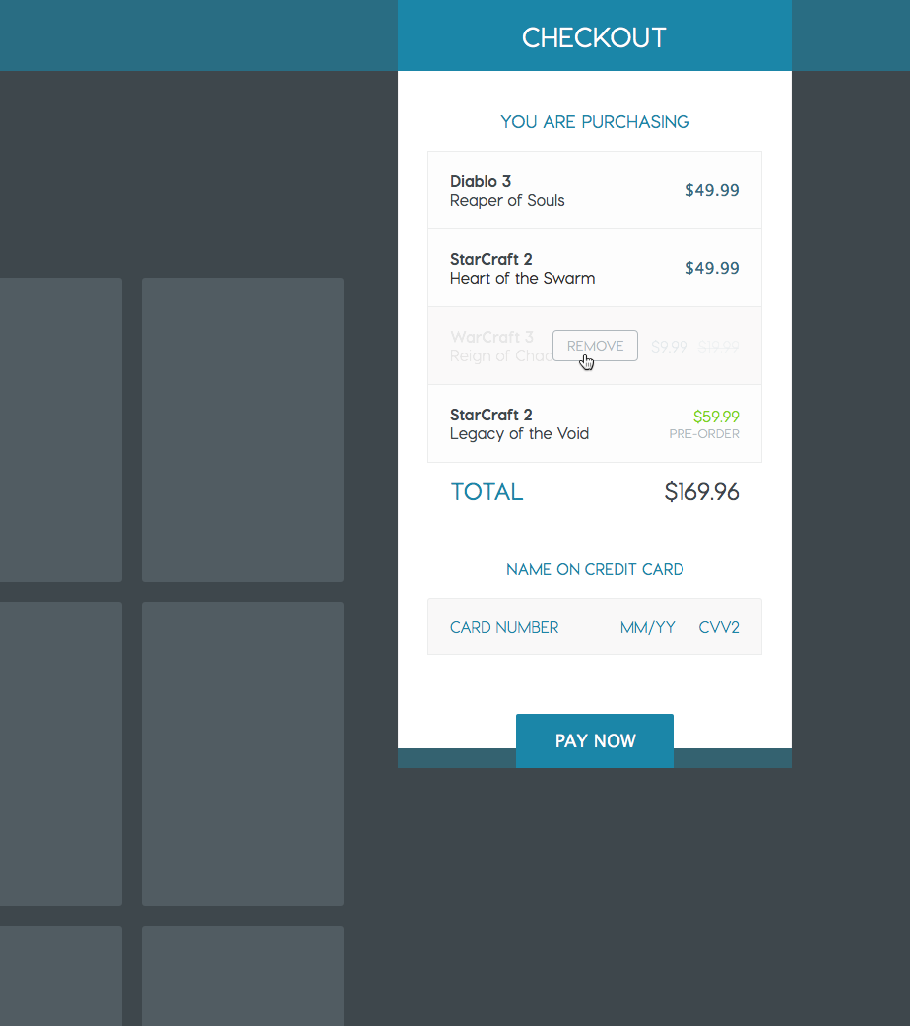Click the REMOVE button on WarCraft 3

tap(595, 346)
